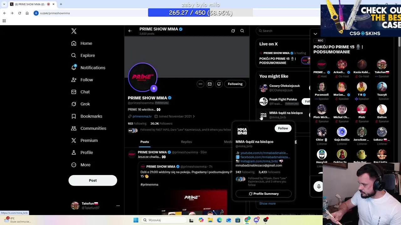Open Discord in the taskbar
Viewport: 401px width, 225px height.
click(256, 220)
